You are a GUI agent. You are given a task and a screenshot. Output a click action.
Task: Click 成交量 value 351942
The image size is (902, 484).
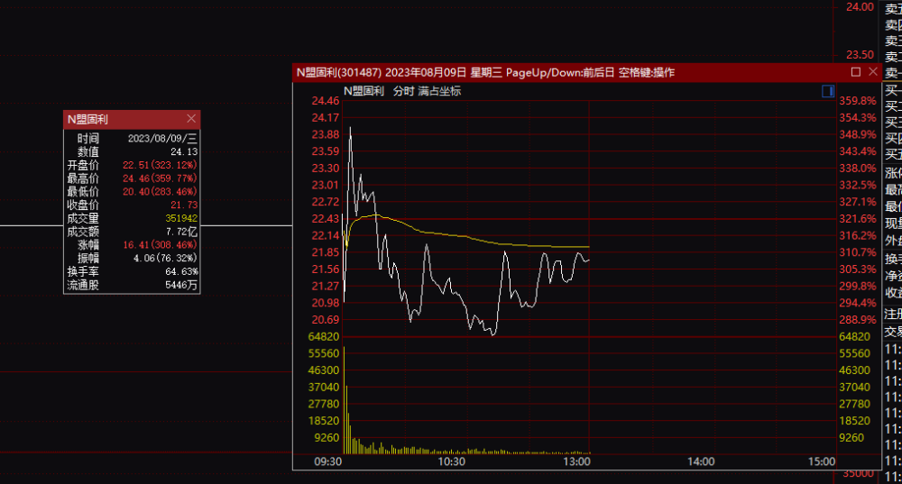coord(181,218)
